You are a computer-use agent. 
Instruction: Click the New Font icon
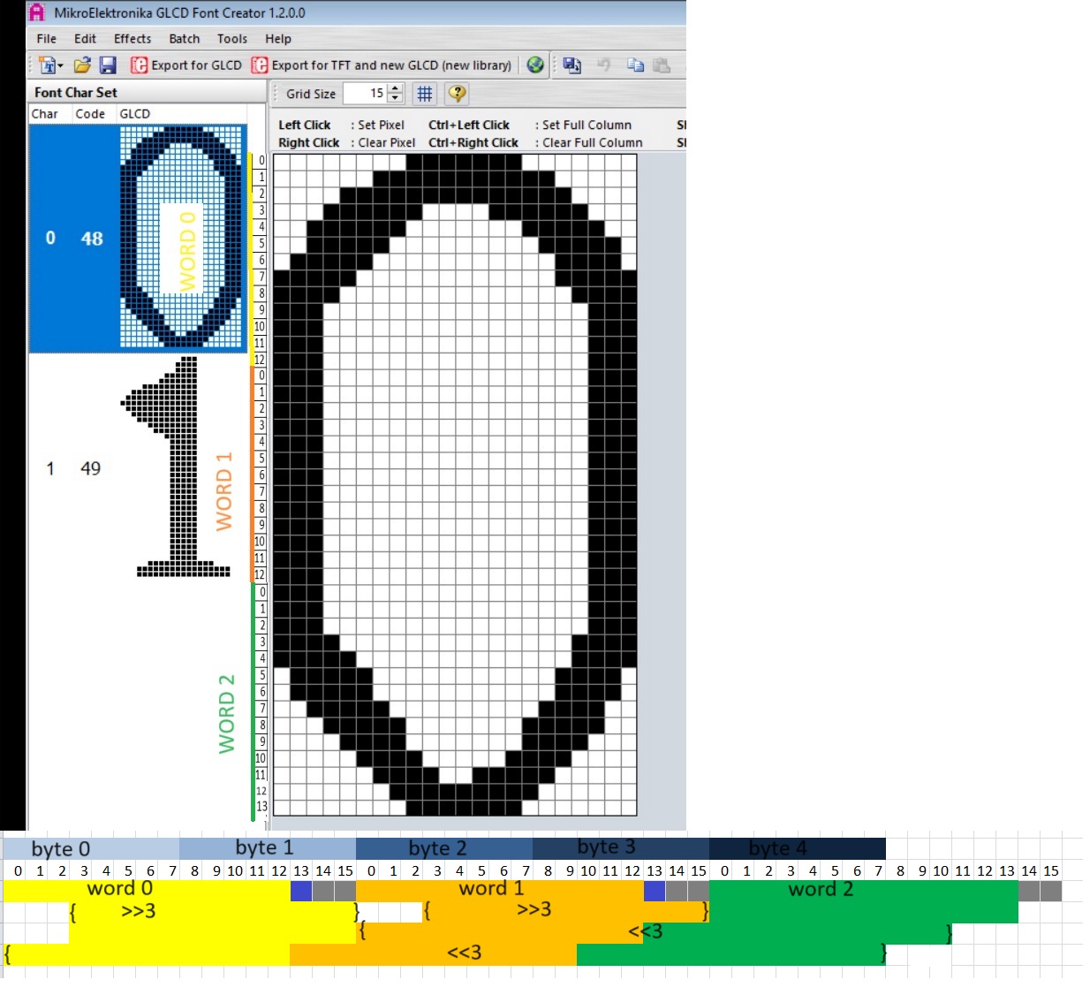[47, 65]
